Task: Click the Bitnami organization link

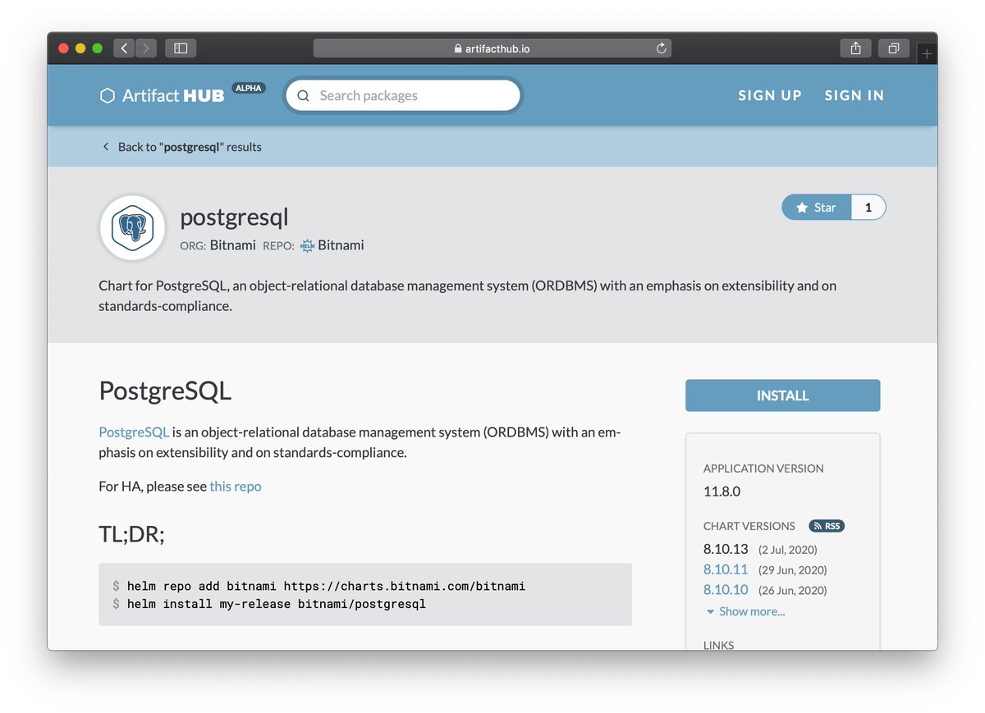Action: [x=232, y=245]
